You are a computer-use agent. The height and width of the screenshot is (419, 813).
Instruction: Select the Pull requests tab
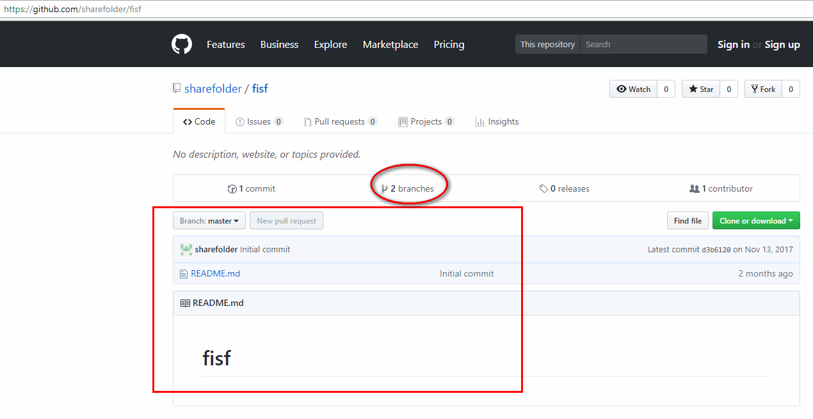click(x=341, y=121)
